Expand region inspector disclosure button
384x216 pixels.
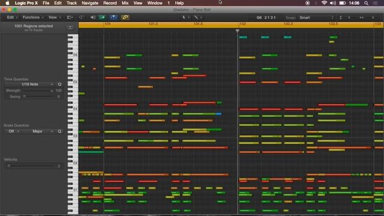click(70, 27)
